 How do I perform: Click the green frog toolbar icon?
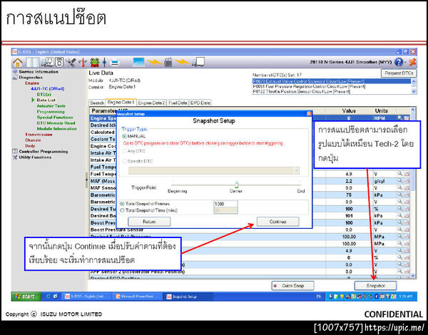pyautogui.click(x=95, y=63)
